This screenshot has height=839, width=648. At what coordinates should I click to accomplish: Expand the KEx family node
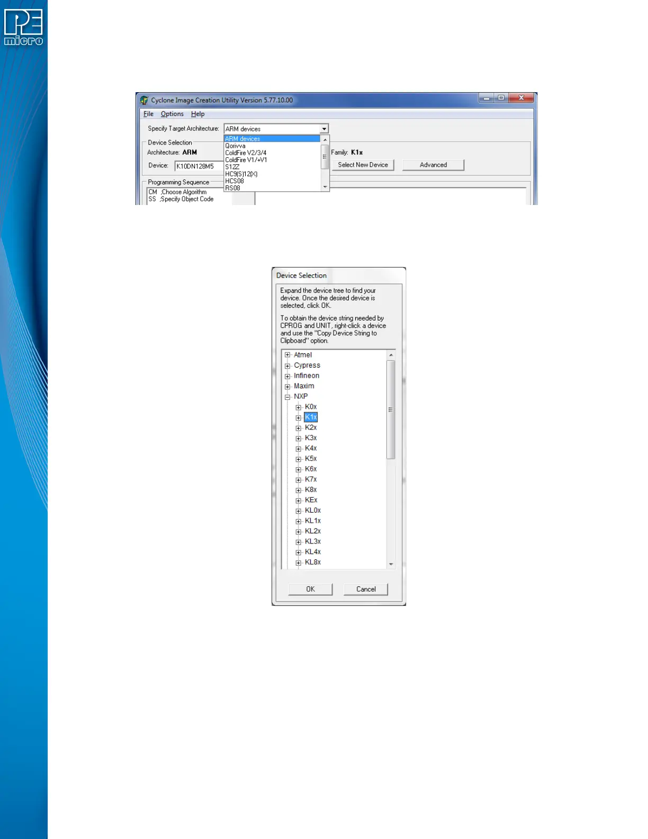[299, 501]
